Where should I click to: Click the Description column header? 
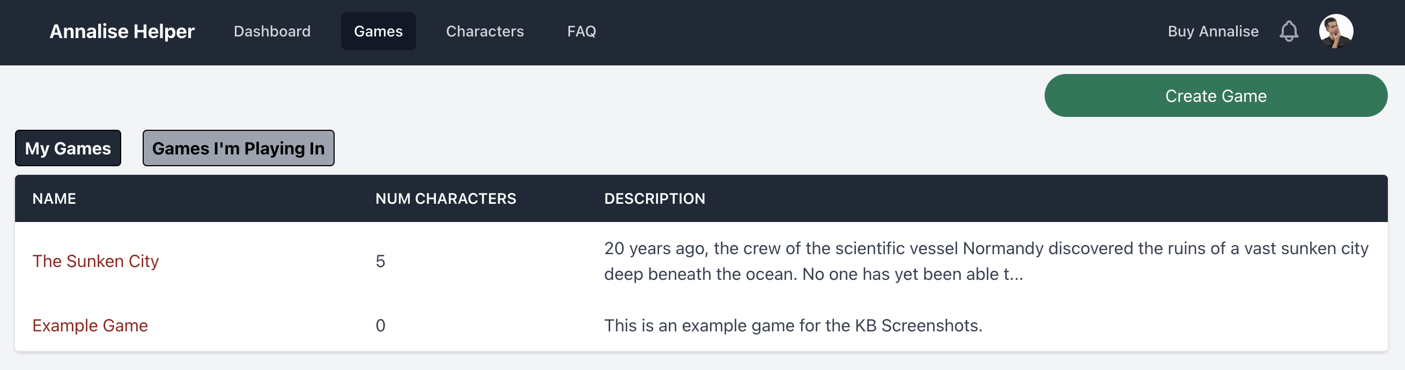click(654, 198)
